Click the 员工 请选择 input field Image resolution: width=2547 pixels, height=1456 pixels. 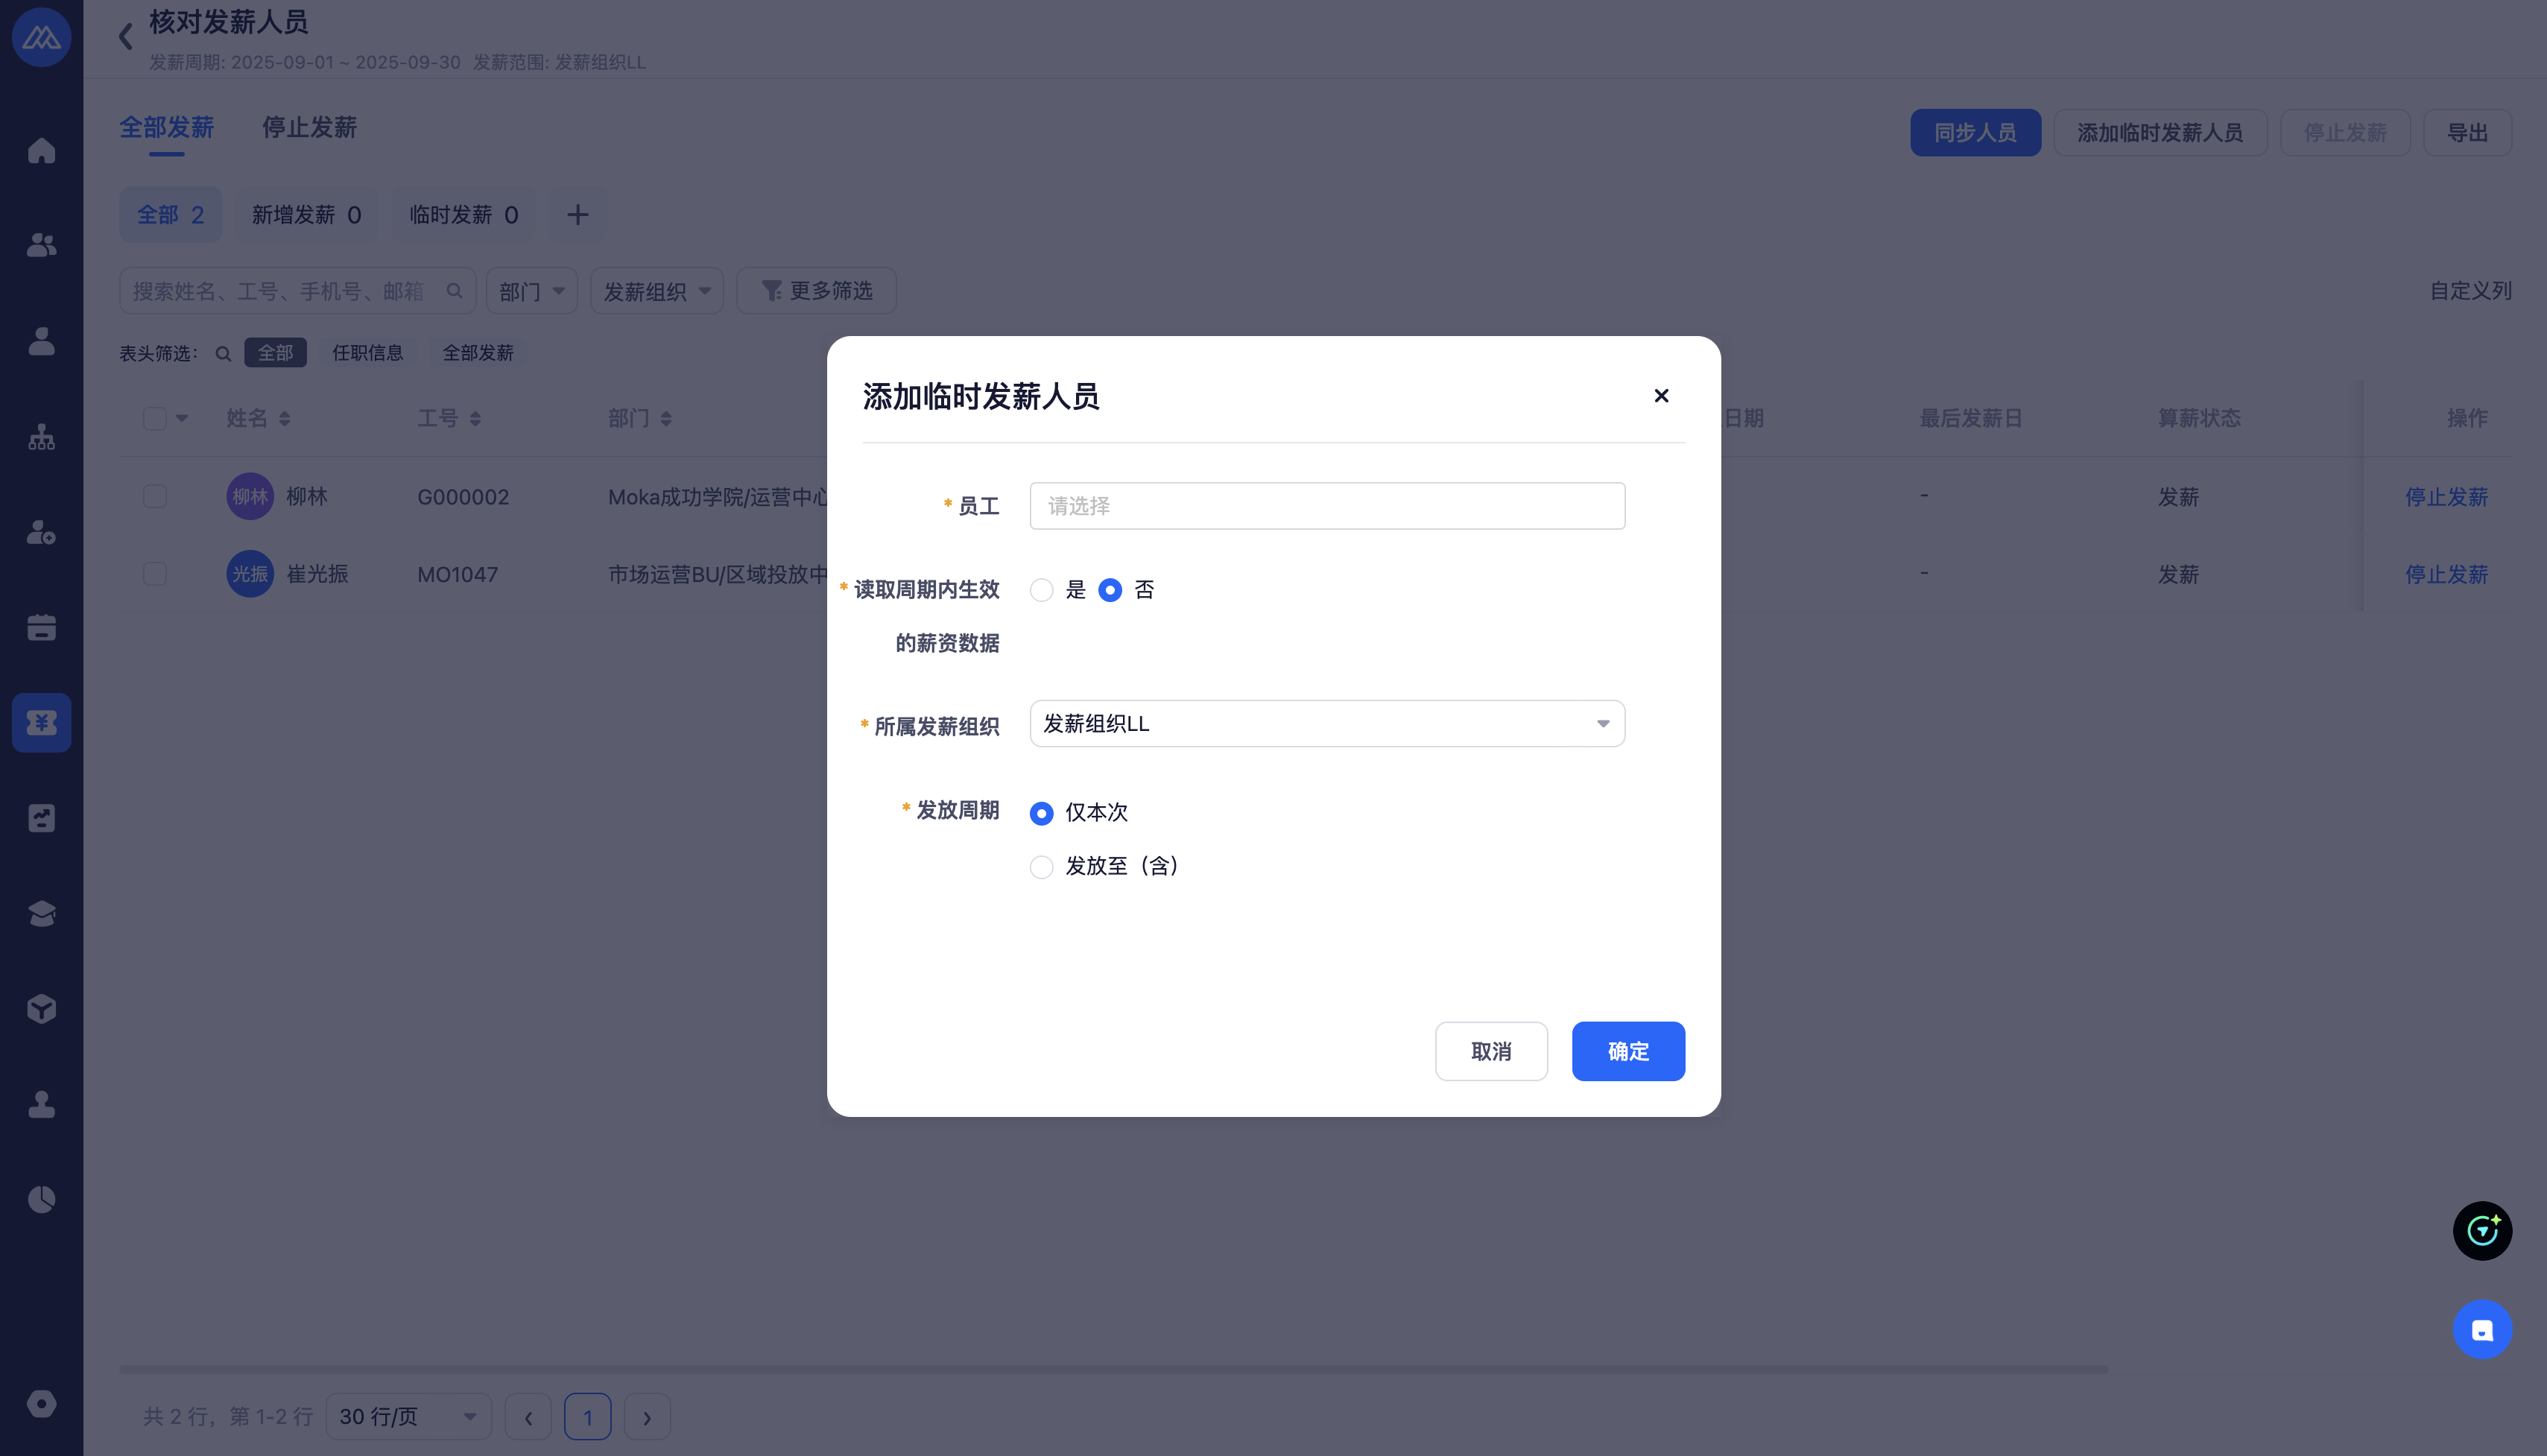coord(1326,506)
